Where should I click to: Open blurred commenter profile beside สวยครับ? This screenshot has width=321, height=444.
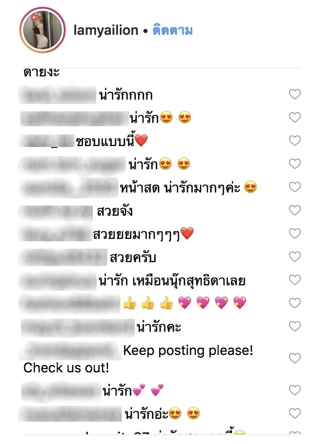(63, 257)
